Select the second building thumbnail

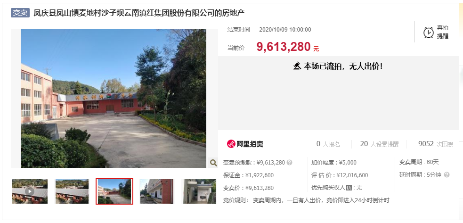tap(72, 191)
